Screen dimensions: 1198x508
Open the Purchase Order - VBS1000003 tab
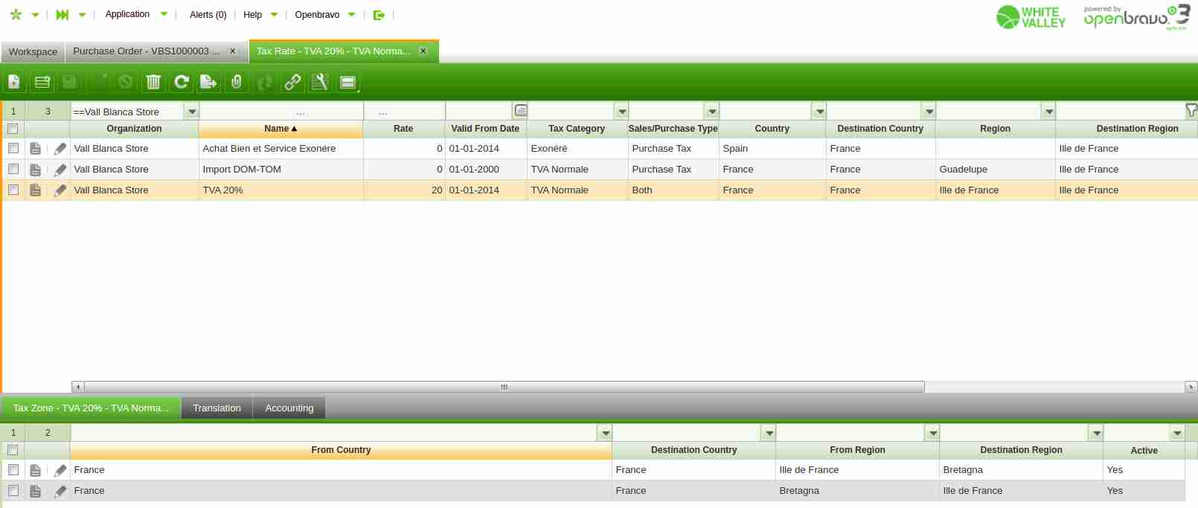click(146, 51)
